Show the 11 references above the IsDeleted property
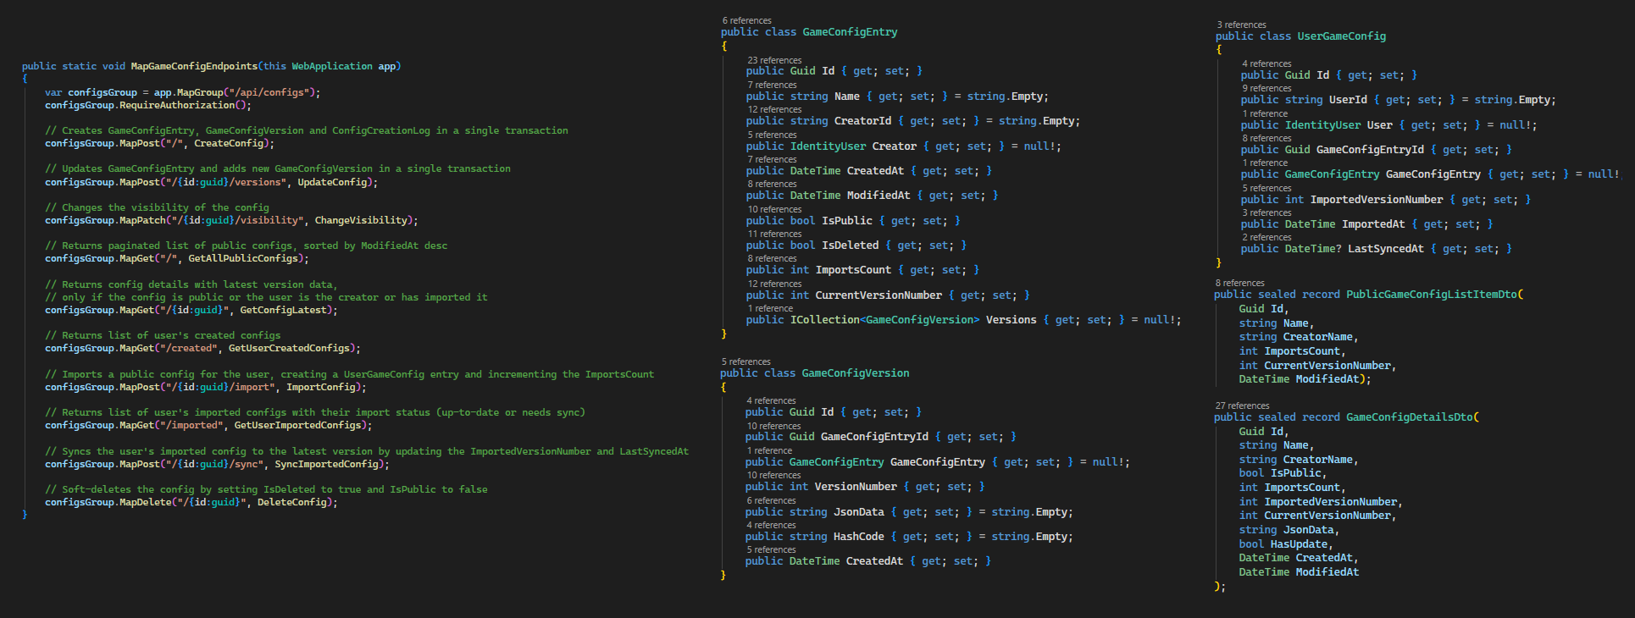This screenshot has width=1635, height=618. pos(774,234)
